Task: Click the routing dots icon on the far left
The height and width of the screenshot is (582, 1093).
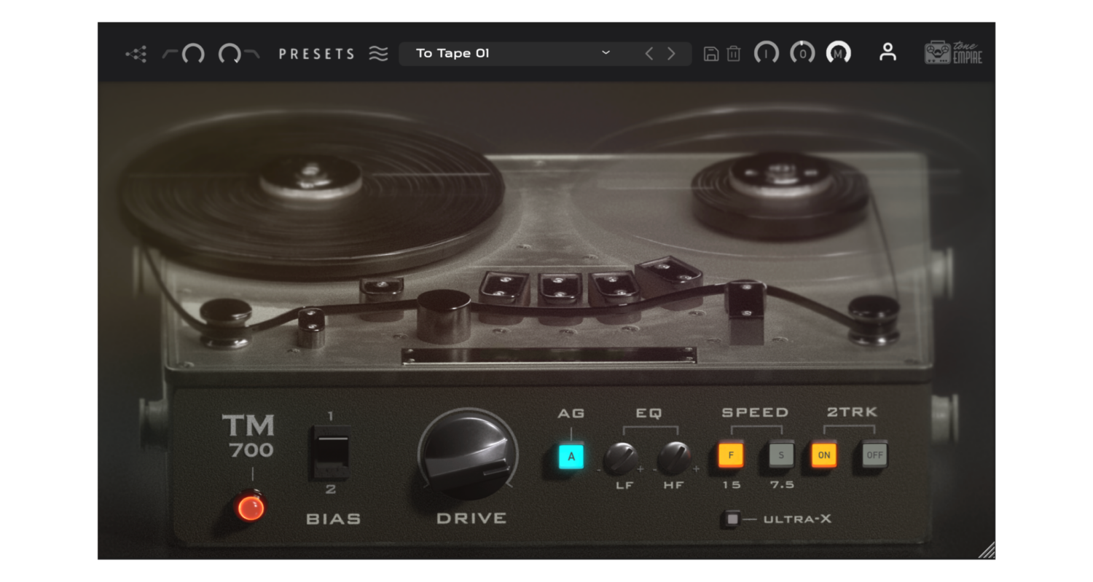Action: click(x=135, y=53)
